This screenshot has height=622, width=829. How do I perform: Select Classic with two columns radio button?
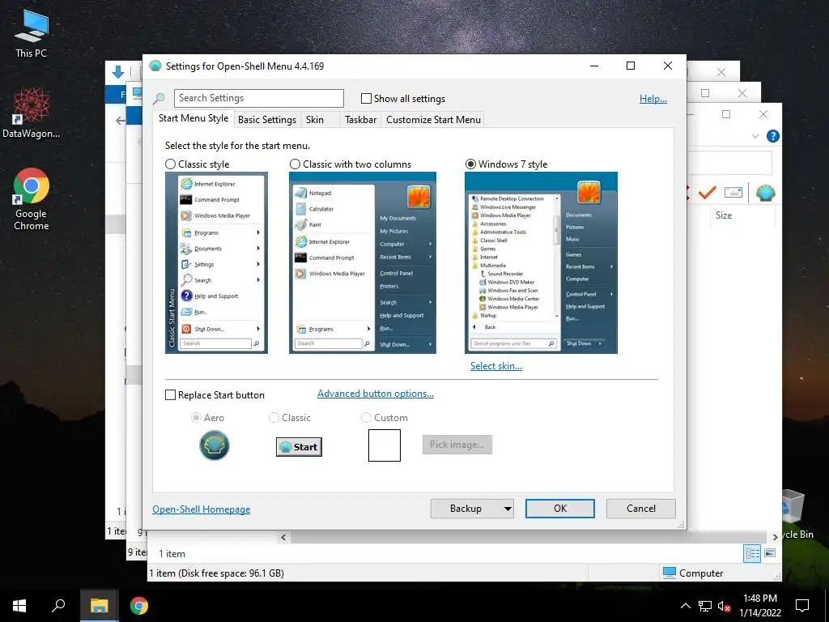(295, 164)
